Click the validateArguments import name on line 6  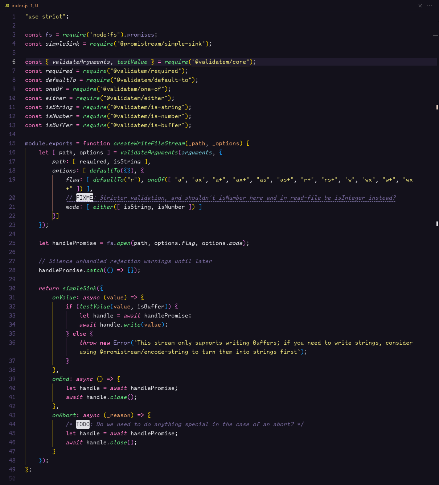click(81, 62)
